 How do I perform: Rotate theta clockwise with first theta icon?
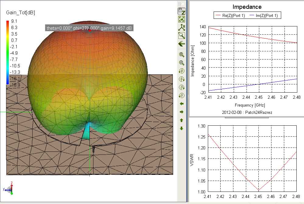tap(181, 87)
